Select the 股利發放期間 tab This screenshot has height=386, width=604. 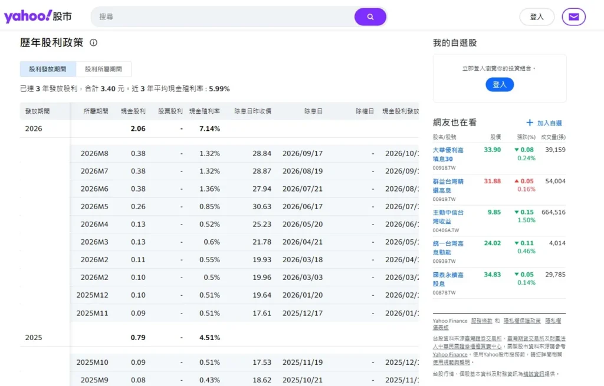click(x=48, y=70)
